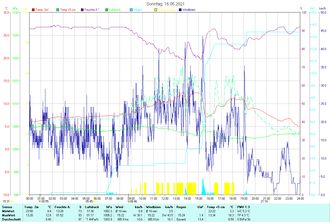Select the Temp +5 cm legend label
Image resolution: width=330 pixels, height=222 pixels.
(68, 10)
